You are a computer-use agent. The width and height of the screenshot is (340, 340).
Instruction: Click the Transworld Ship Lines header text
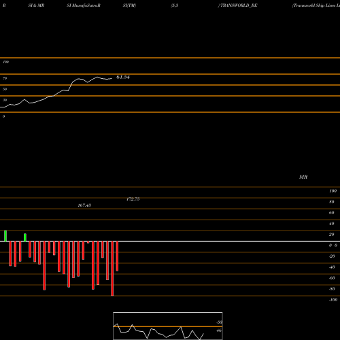[x=316, y=5]
